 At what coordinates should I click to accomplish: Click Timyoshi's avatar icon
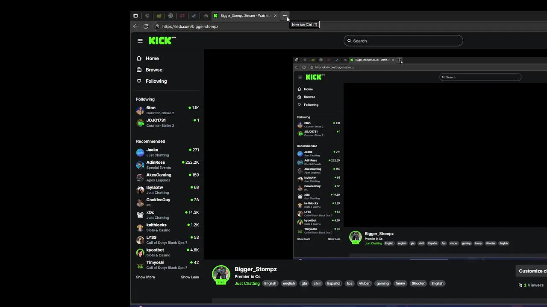point(140,265)
